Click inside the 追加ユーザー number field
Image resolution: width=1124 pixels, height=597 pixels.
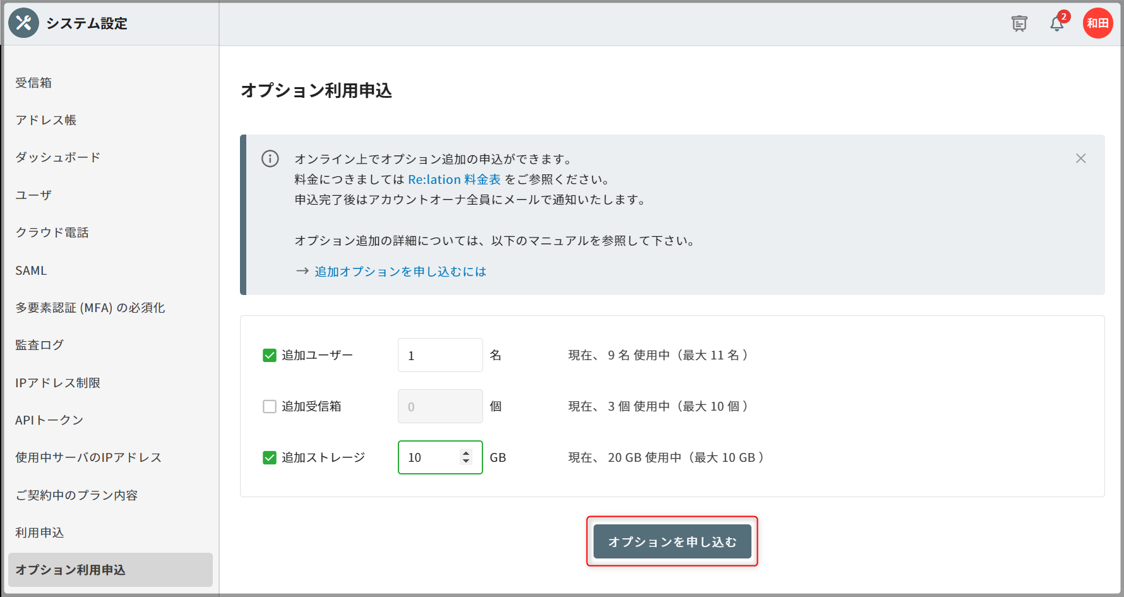point(439,356)
